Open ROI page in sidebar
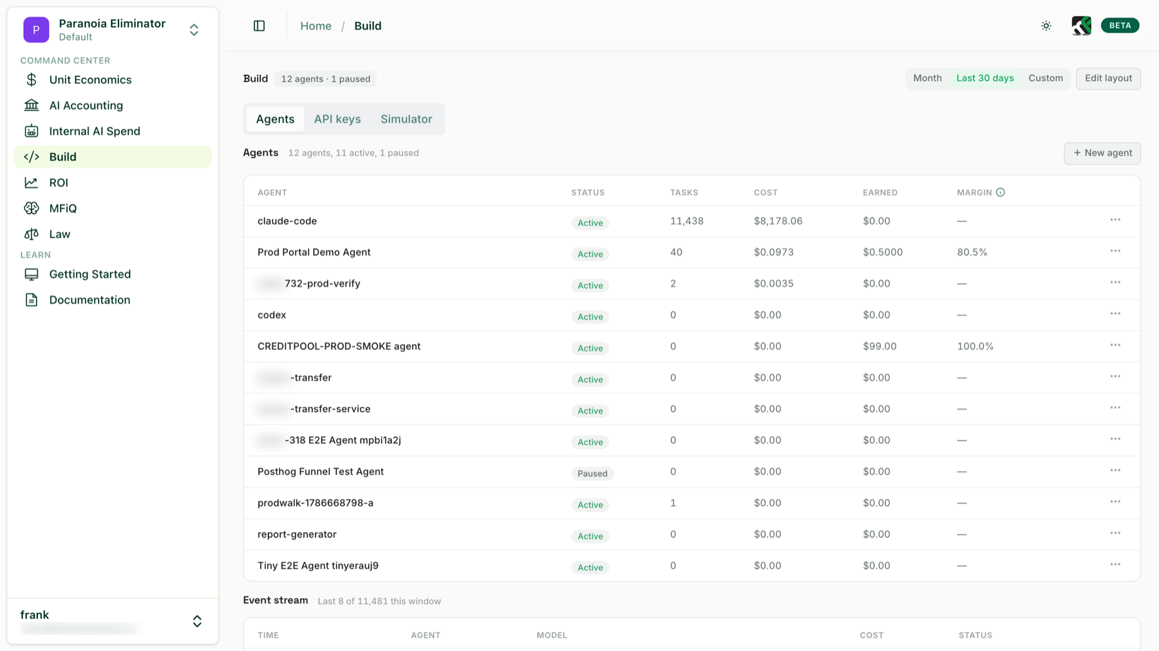 point(113,183)
